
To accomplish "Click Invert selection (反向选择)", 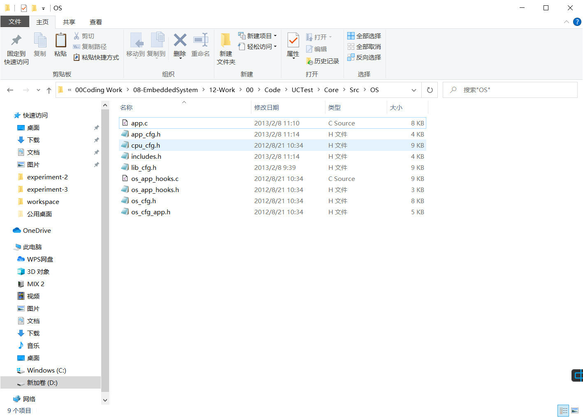I will click(x=365, y=58).
